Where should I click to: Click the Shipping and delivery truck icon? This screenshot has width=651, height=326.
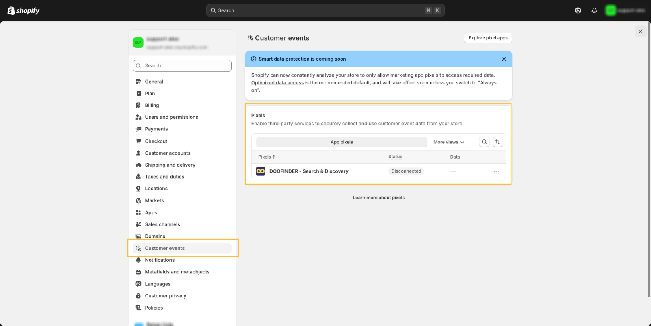pos(138,165)
